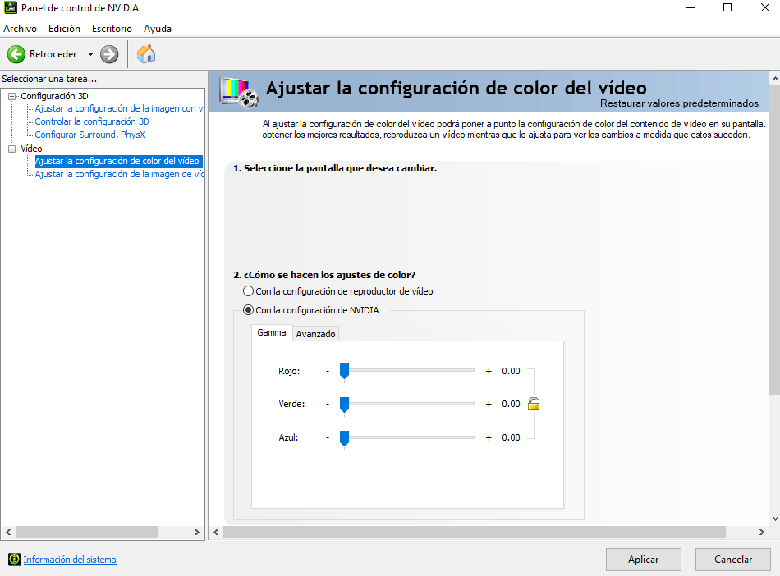Click the task tree scroll left arrow
Viewport: 780px width, 576px height.
(8, 532)
